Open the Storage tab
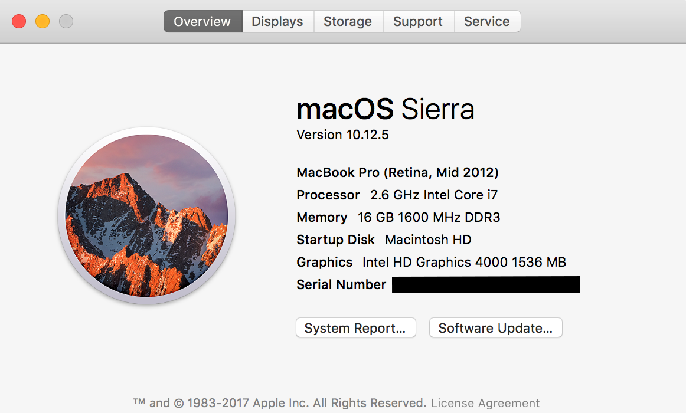Viewport: 686px width, 413px height. (x=348, y=22)
